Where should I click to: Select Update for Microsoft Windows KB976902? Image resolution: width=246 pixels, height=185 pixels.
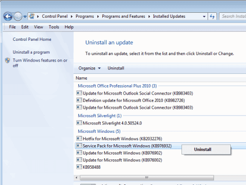coord(123,153)
